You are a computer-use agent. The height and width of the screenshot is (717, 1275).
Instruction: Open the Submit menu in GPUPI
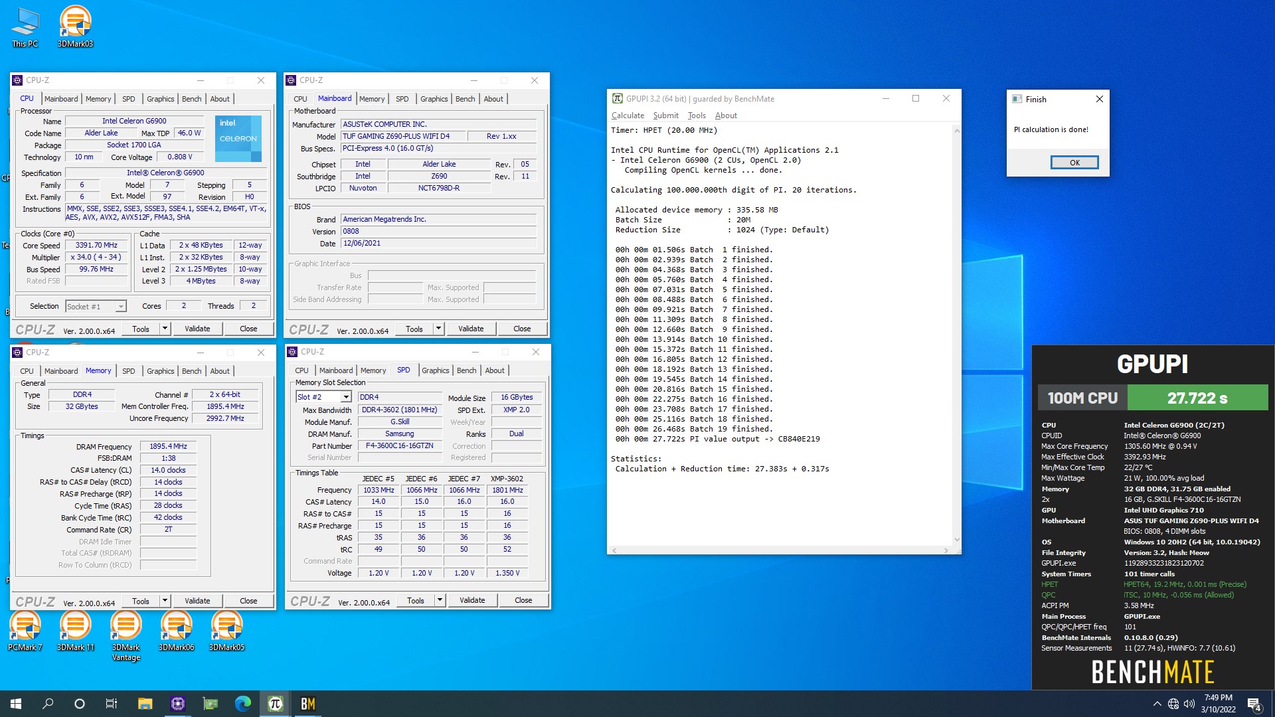pos(665,116)
